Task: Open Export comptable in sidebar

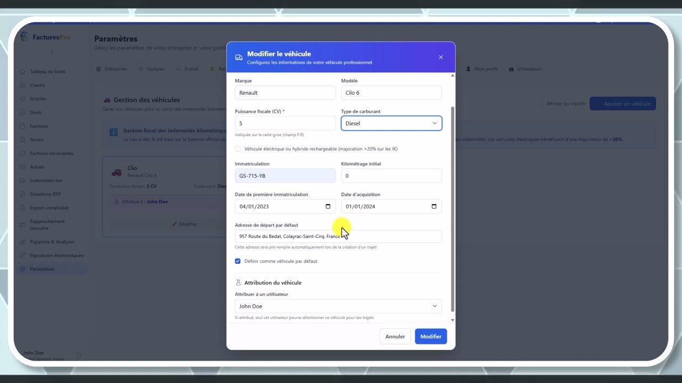Action: click(x=49, y=208)
